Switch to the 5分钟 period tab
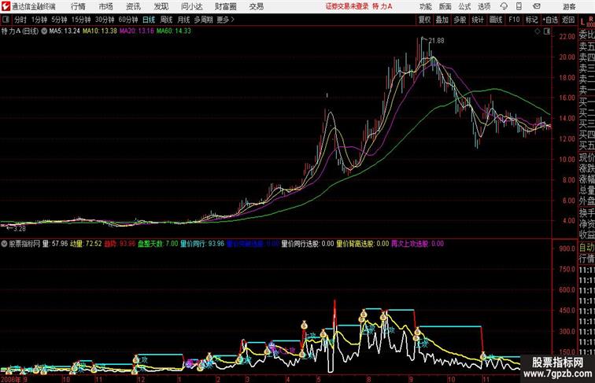Viewport: 595px width, 383px height. tap(59, 20)
